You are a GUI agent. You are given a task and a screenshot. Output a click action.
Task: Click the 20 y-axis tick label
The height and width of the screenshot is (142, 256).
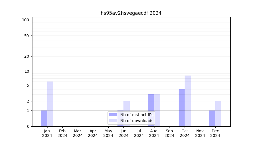[x=27, y=56]
